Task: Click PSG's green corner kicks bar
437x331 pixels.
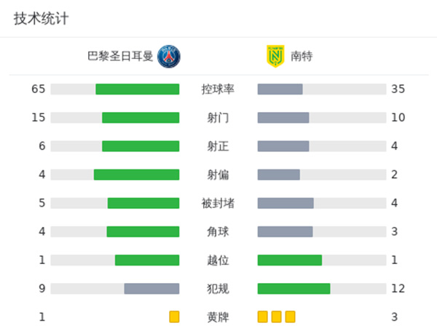Action: click(x=143, y=231)
